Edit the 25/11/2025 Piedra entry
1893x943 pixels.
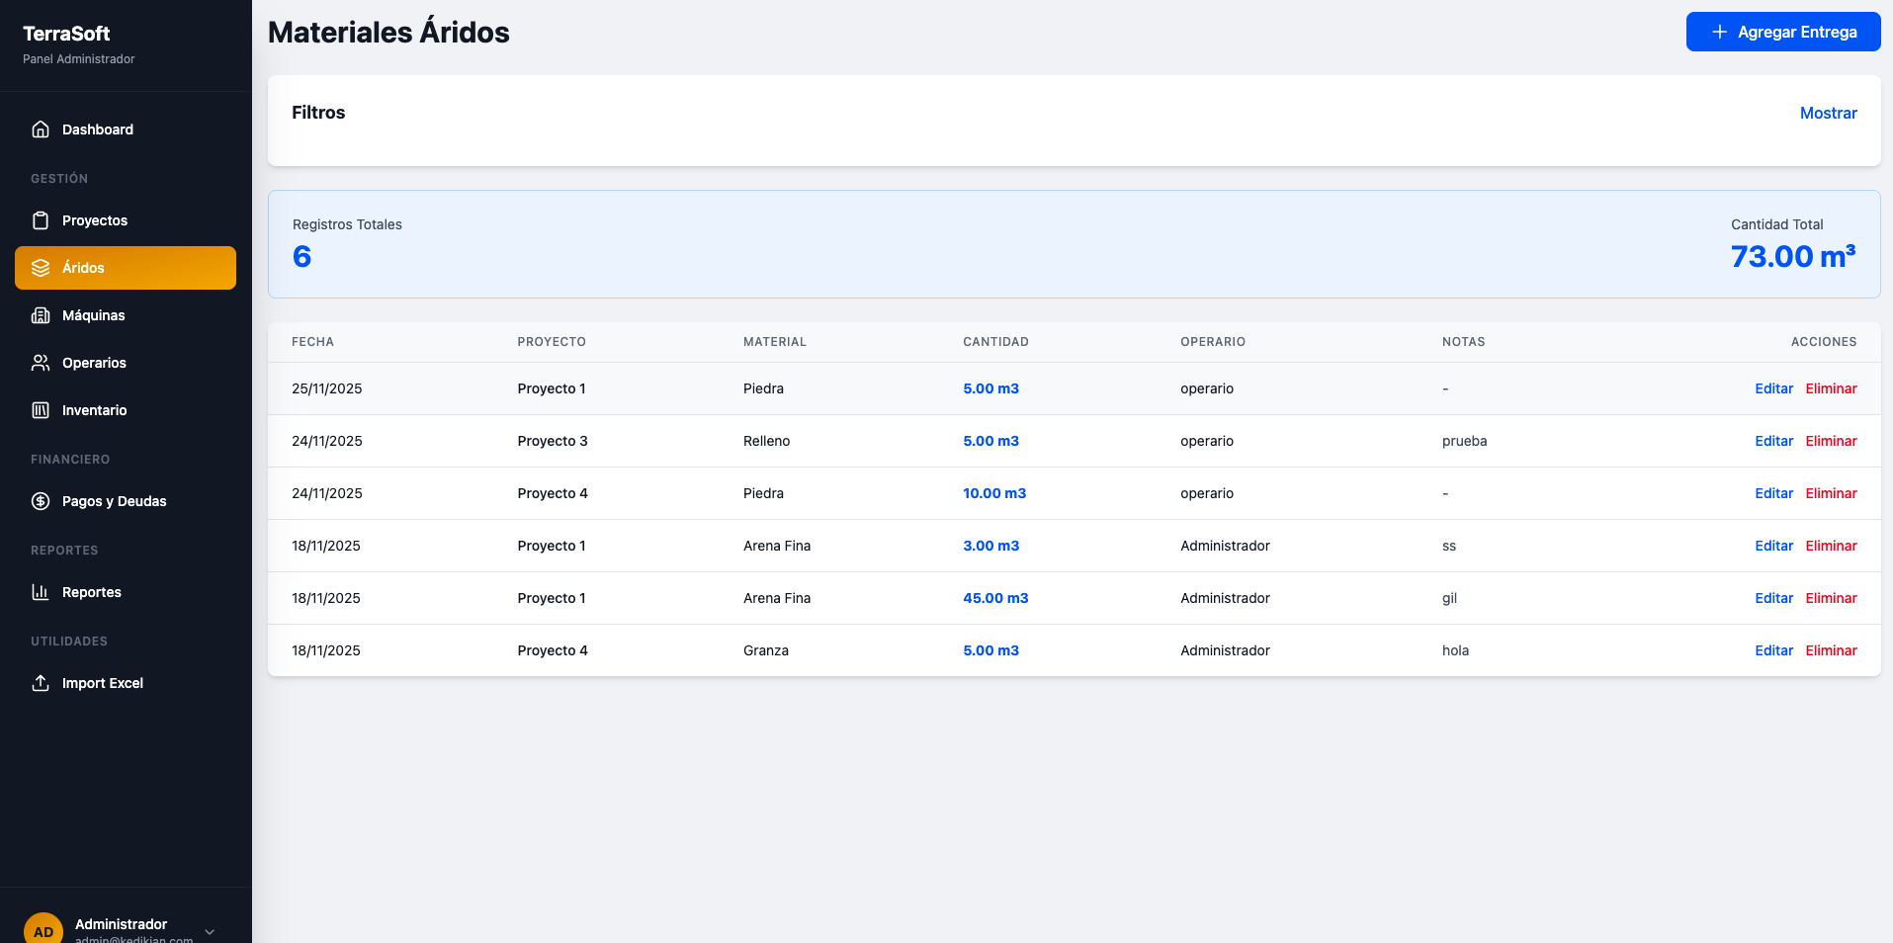pos(1773,388)
